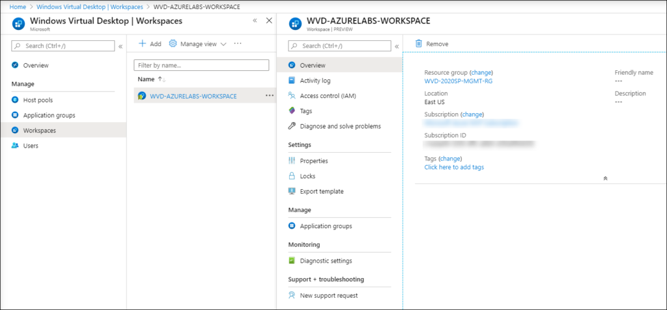
Task: Open Windows Virtual Desktop | Workspaces breadcrumb
Action: click(90, 6)
